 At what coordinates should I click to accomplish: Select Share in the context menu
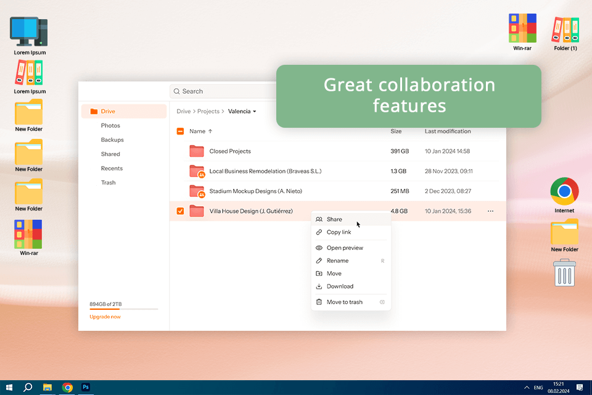click(x=351, y=220)
